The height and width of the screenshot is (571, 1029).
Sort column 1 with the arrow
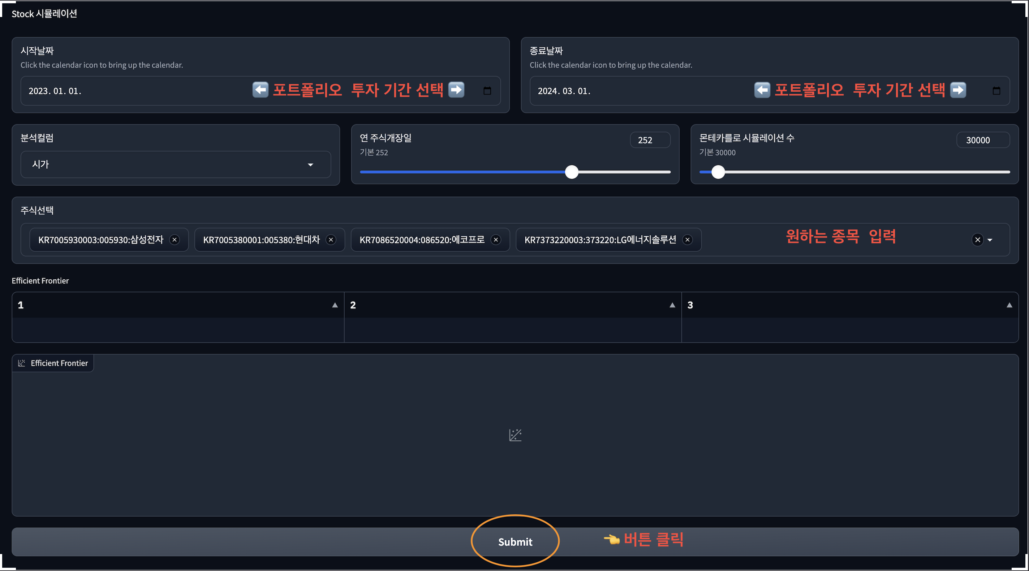point(335,305)
